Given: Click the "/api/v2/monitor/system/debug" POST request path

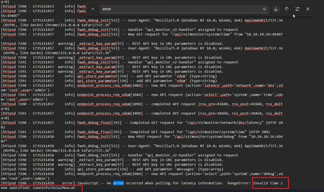Looking at the screenshot, I should (205, 137).
